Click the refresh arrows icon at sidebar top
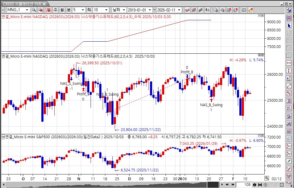 (289, 11)
